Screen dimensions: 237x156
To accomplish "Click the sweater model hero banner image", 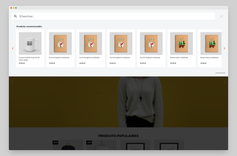I will point(118,102).
